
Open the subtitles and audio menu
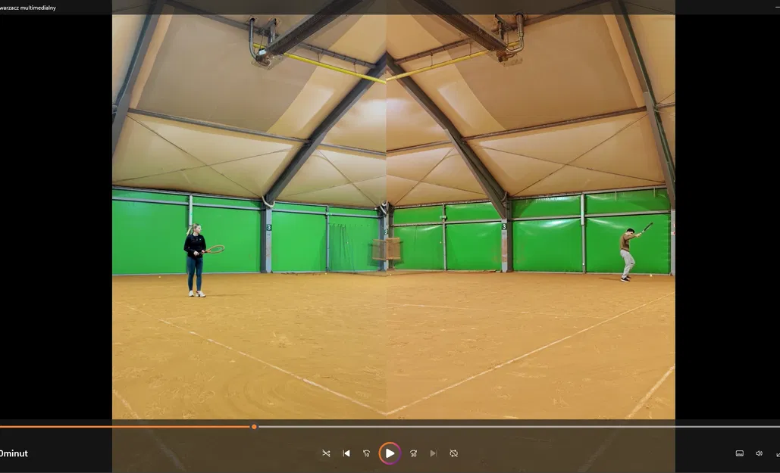coord(738,453)
